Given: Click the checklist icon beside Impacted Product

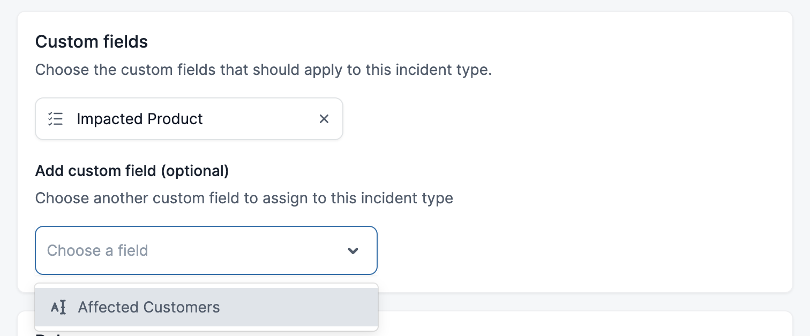Looking at the screenshot, I should click(x=56, y=119).
